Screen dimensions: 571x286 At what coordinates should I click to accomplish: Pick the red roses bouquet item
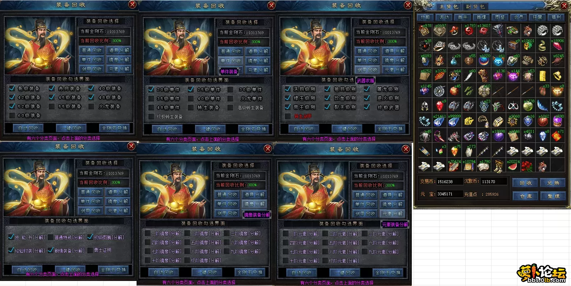click(527, 166)
